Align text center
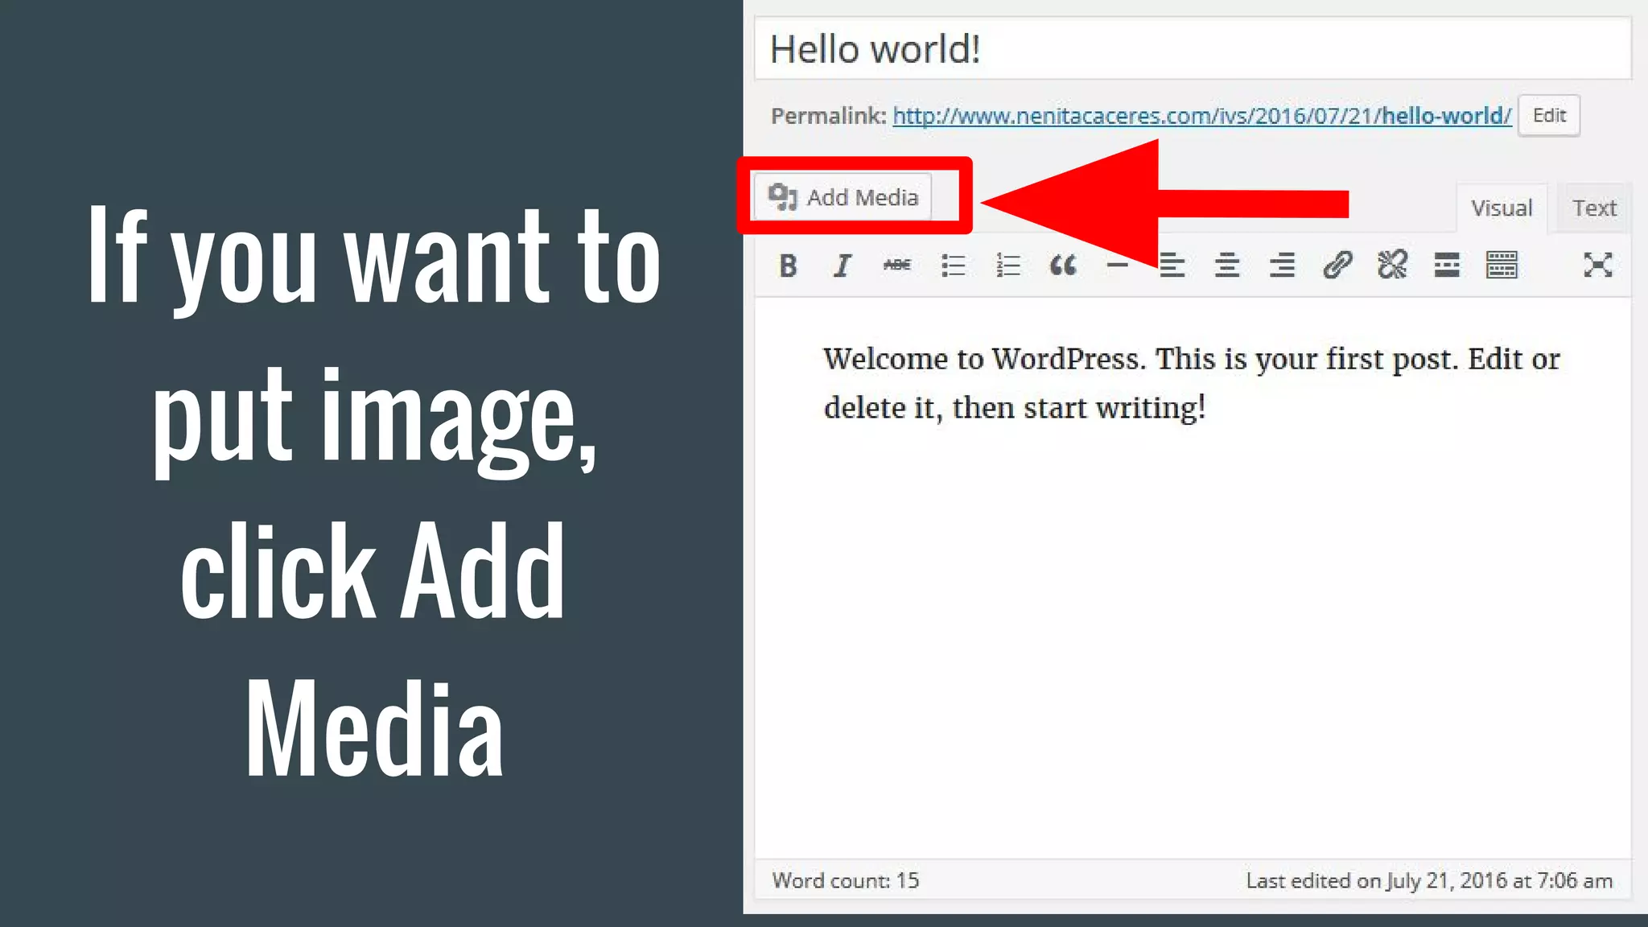1648x927 pixels. [x=1226, y=266]
